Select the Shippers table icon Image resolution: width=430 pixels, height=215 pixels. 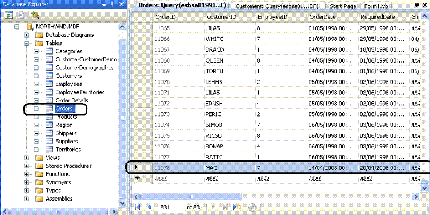(49, 133)
